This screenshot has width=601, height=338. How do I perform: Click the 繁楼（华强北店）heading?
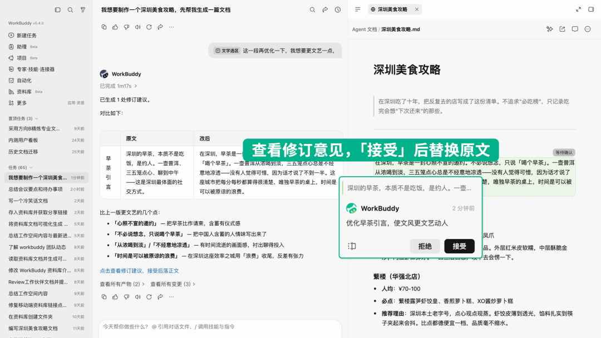[x=397, y=276]
